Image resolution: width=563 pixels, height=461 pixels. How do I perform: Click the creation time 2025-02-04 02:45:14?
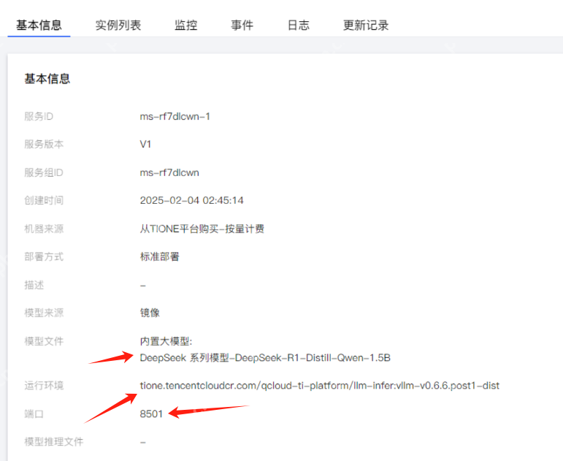(x=192, y=200)
